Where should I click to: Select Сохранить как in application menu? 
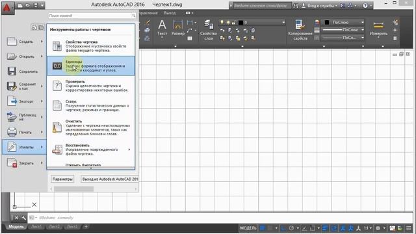click(24, 86)
